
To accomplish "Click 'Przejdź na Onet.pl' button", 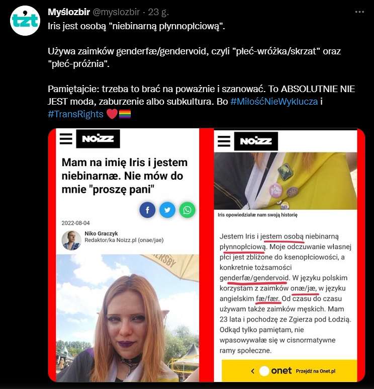I will click(315, 371).
